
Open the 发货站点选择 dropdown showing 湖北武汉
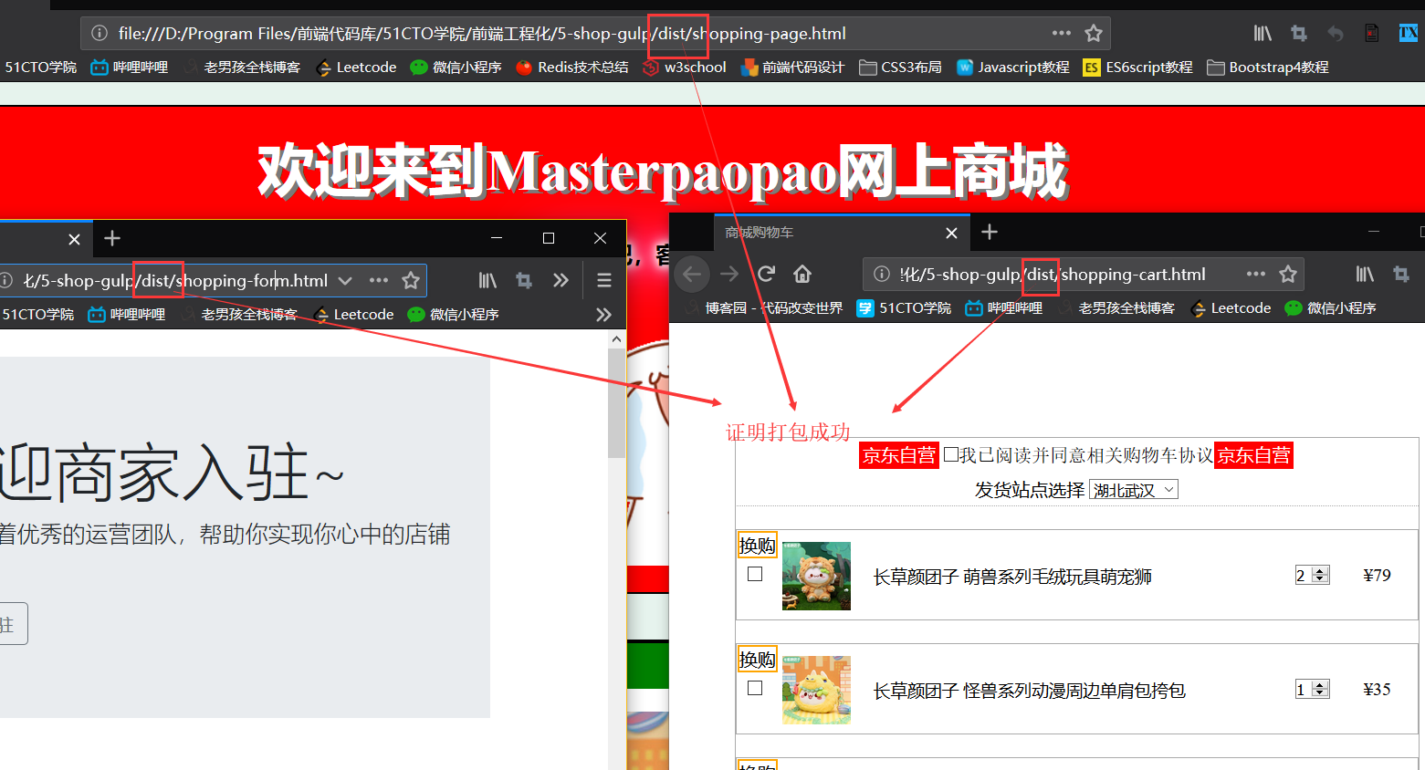(x=1134, y=490)
